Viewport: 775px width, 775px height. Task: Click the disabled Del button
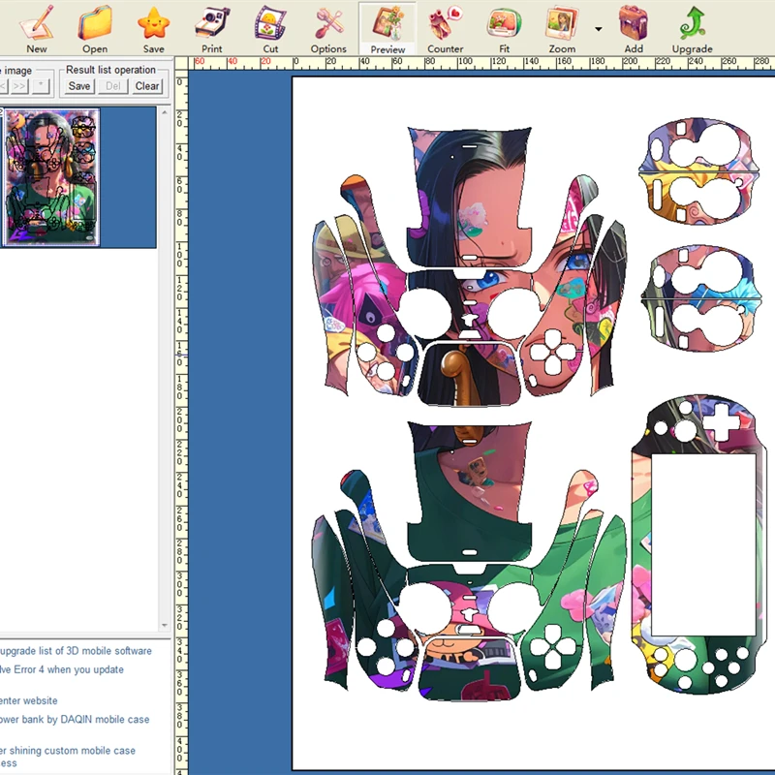click(x=113, y=86)
